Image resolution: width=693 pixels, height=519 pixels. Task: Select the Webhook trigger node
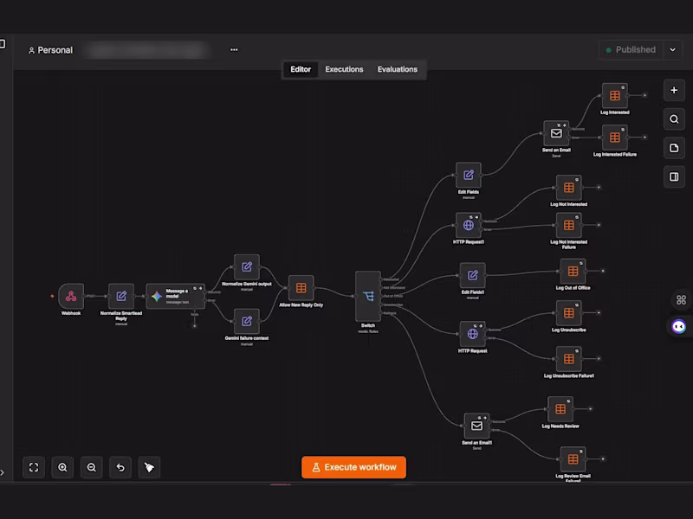71,296
